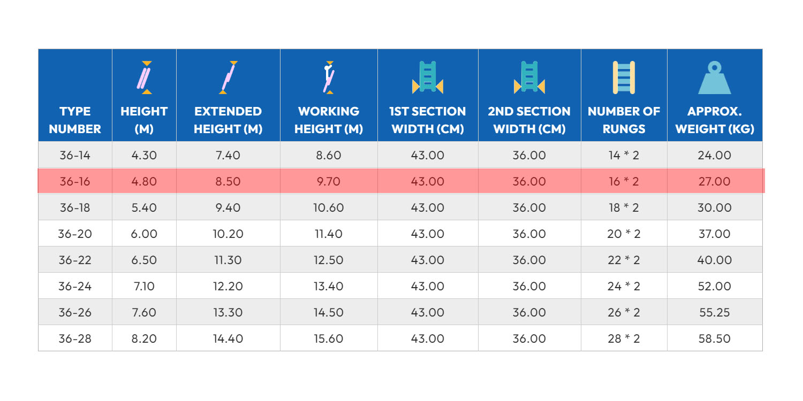Click the Number of Rungs ladder icon
Screen dimensions: 803x401
coord(624,78)
